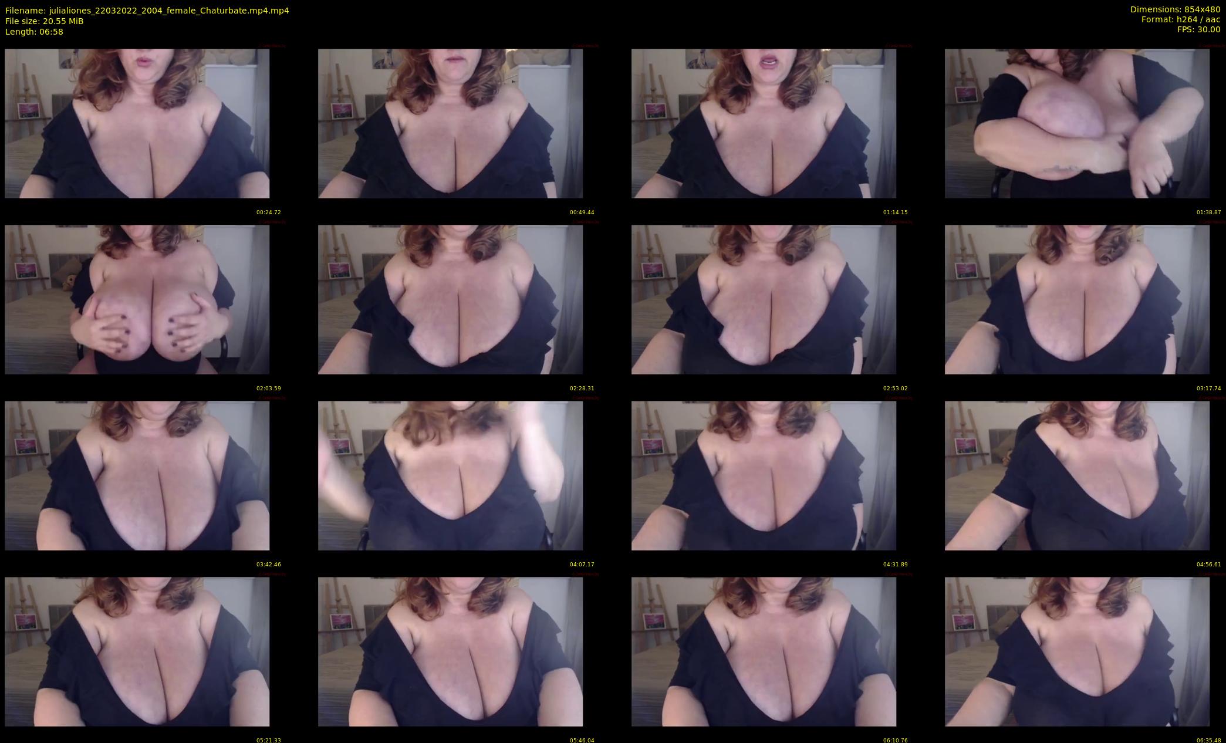1226x743 pixels.
Task: Click the timestamp label 02:53.02
Action: 896,389
